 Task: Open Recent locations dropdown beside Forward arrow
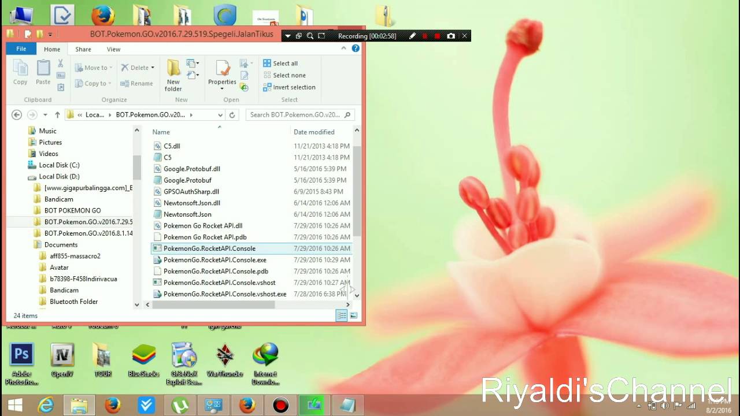tap(45, 115)
